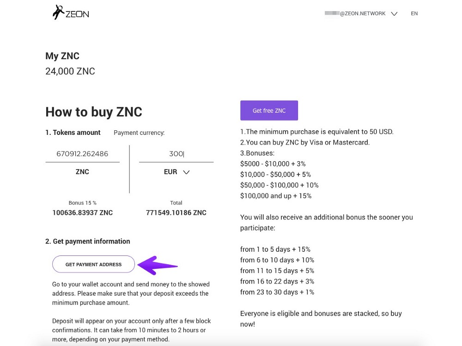Click the Total 771549.10186 ZNC value
Image resolution: width=462 pixels, height=346 pixels.
(x=176, y=212)
